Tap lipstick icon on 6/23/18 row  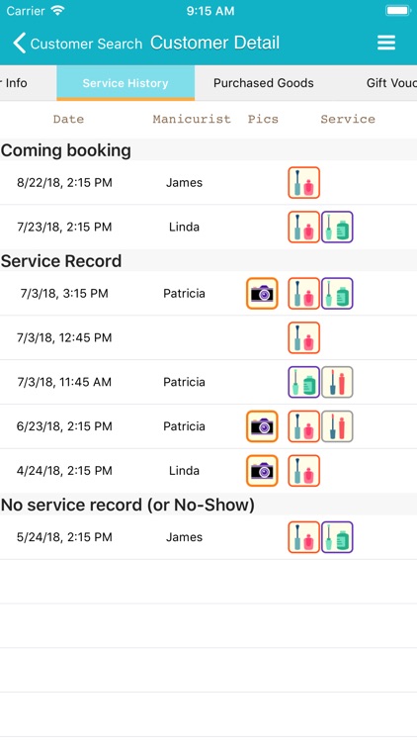(337, 426)
